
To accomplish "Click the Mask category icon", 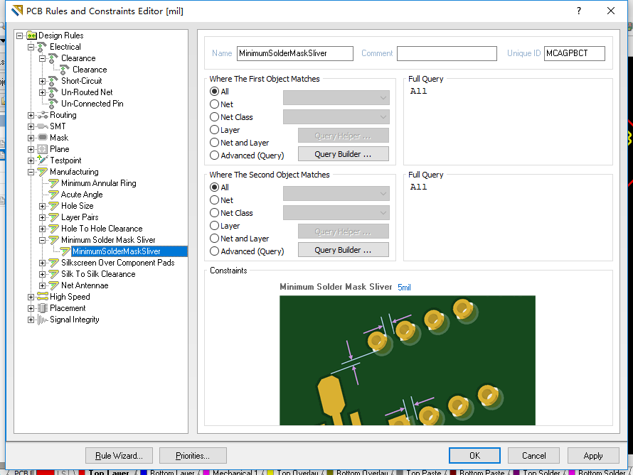I will (x=43, y=138).
